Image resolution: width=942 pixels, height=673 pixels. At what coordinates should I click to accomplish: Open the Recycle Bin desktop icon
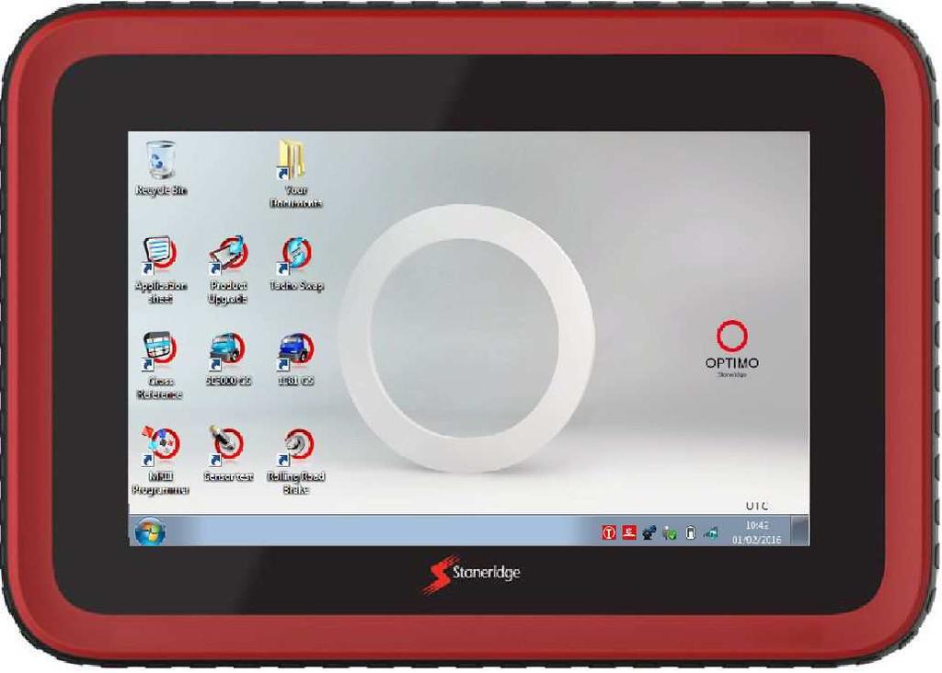[x=160, y=168]
